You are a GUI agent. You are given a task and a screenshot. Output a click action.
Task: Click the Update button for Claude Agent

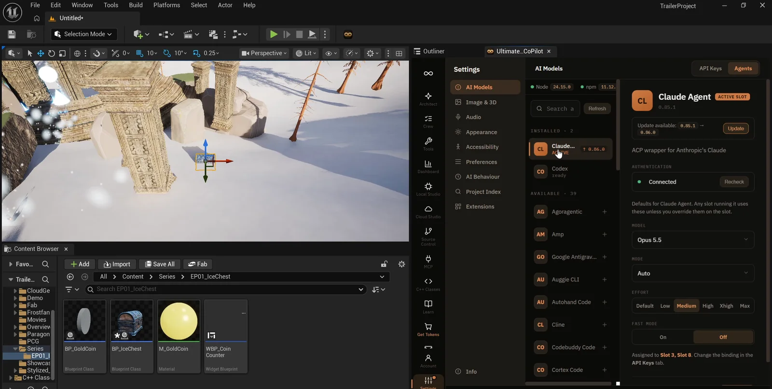click(736, 128)
